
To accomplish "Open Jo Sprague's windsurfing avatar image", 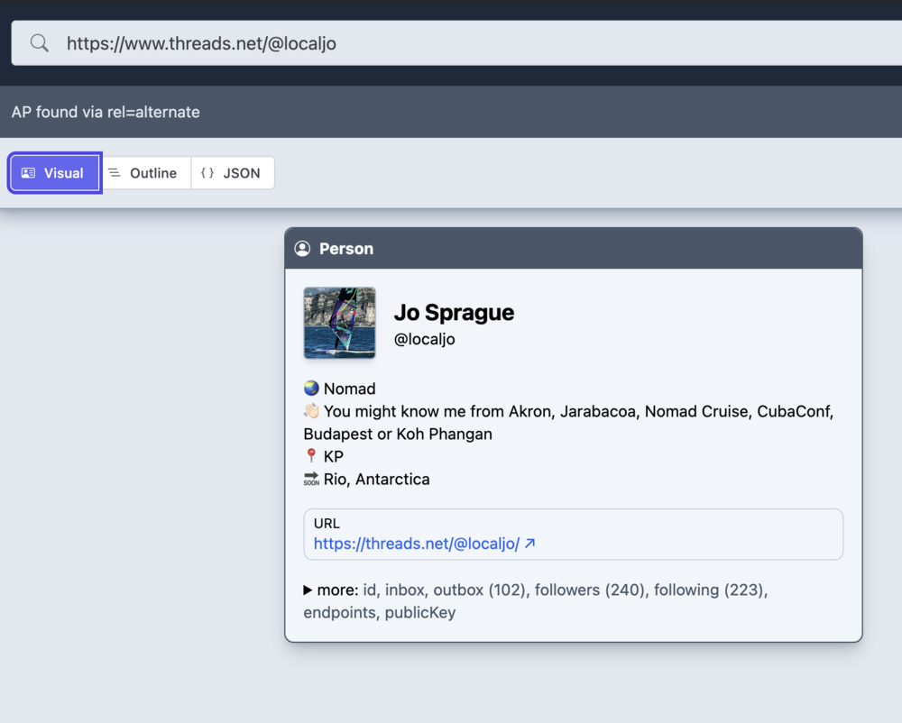I will coord(339,323).
